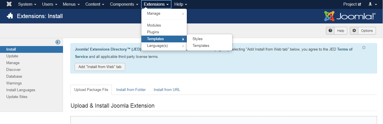Select the highlighted Templates menu entry
This screenshot has width=383, height=124.
coord(164,39)
